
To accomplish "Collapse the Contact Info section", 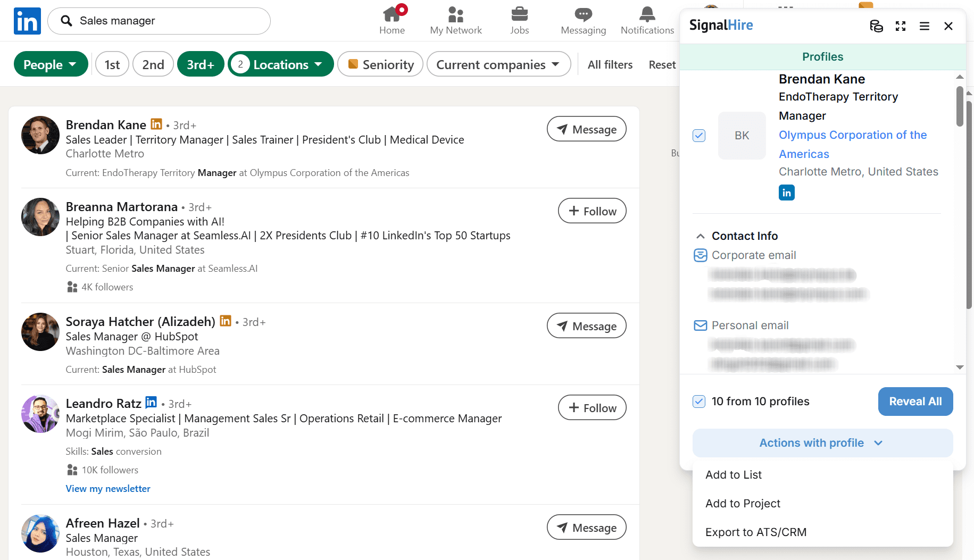I will click(701, 236).
